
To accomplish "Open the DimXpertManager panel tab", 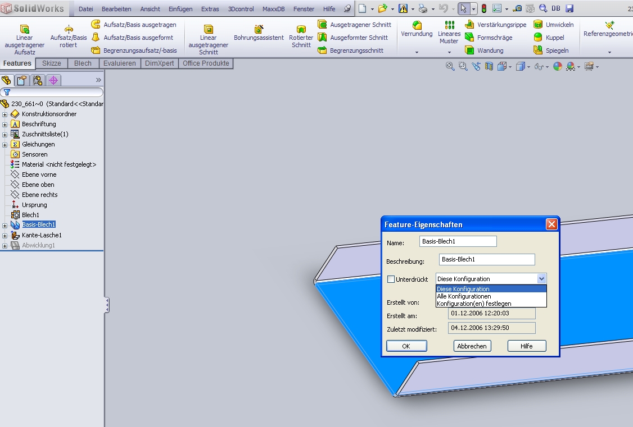I will point(53,80).
